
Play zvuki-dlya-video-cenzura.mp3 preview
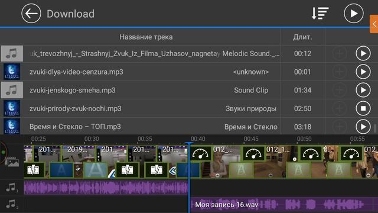click(363, 72)
